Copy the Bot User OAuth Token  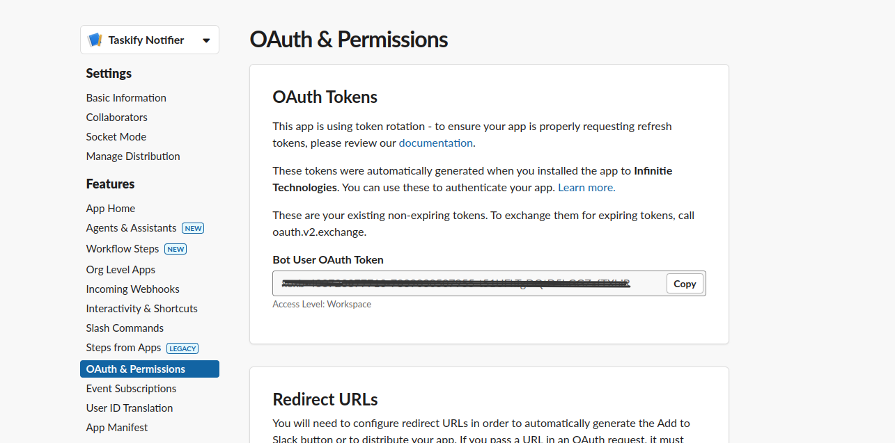[685, 284]
